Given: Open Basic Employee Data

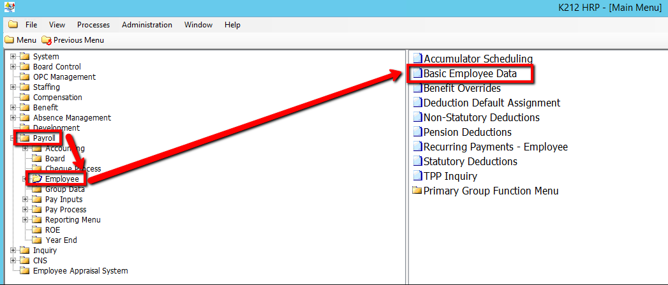Looking at the screenshot, I should click(x=470, y=74).
